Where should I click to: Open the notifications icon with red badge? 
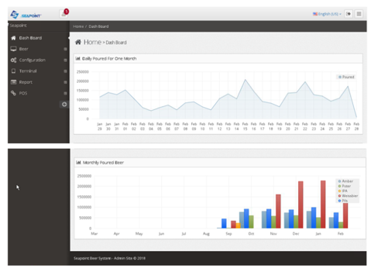coord(64,13)
